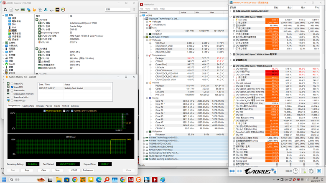Click HWiNFO expand layout arrows icon

pos(232,171)
